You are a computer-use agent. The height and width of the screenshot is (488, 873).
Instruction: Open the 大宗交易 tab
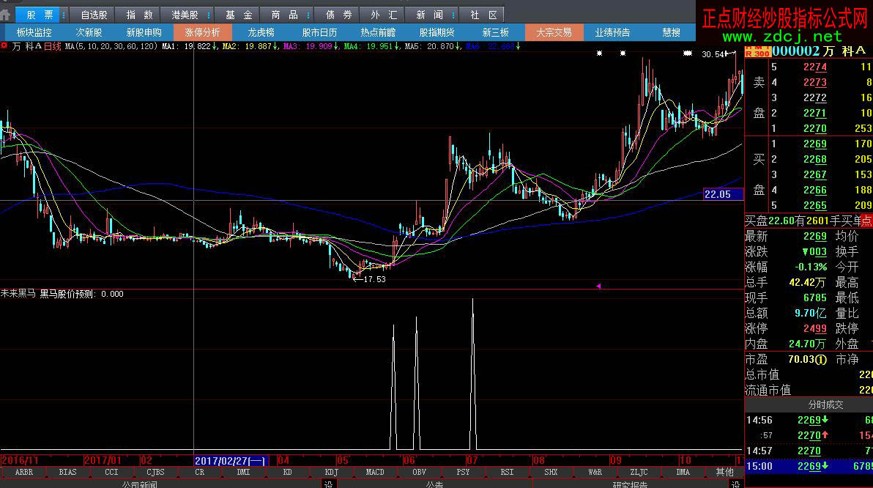click(554, 32)
